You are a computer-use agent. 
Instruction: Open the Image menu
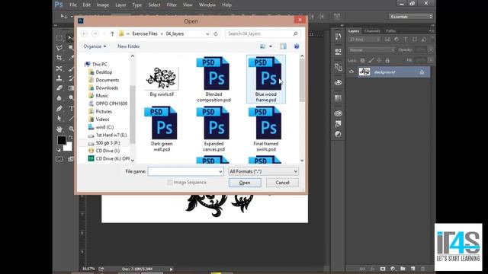pyautogui.click(x=102, y=5)
